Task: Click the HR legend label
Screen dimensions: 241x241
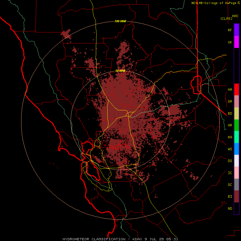Action: pos(230,125)
